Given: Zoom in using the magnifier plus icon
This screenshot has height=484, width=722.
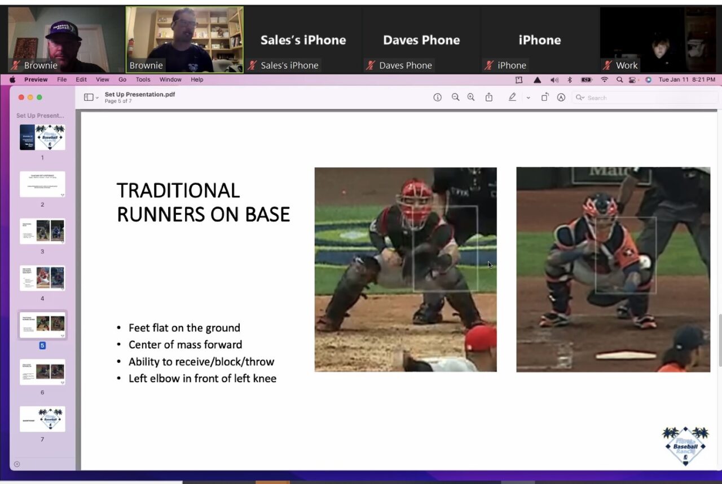Looking at the screenshot, I should coord(470,97).
